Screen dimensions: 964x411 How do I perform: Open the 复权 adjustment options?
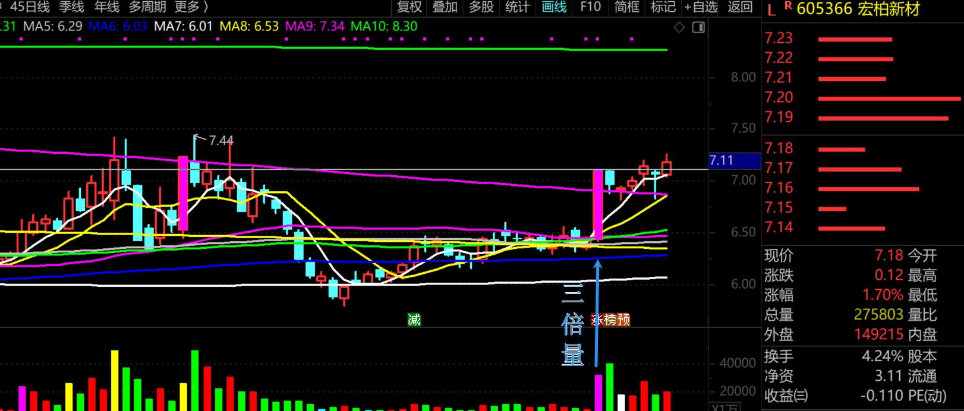[x=409, y=7]
